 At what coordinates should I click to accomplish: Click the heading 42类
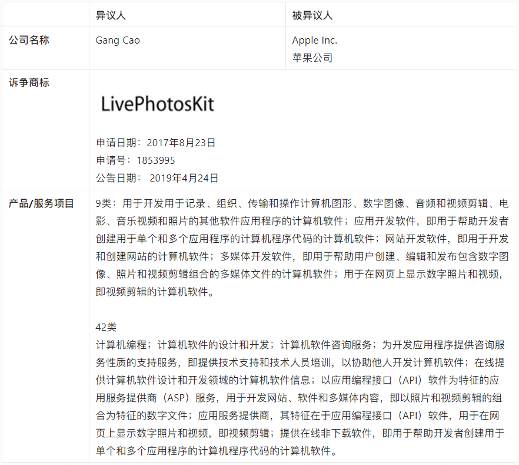tap(106, 327)
